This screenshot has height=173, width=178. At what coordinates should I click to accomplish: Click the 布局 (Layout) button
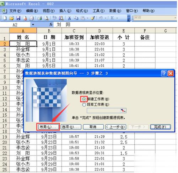pos(48,127)
